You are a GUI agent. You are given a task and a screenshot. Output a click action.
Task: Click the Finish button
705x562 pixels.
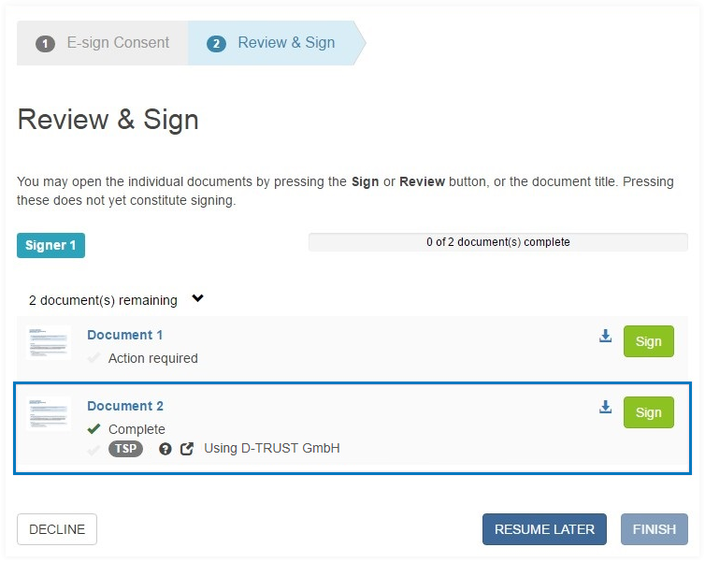pyautogui.click(x=655, y=529)
